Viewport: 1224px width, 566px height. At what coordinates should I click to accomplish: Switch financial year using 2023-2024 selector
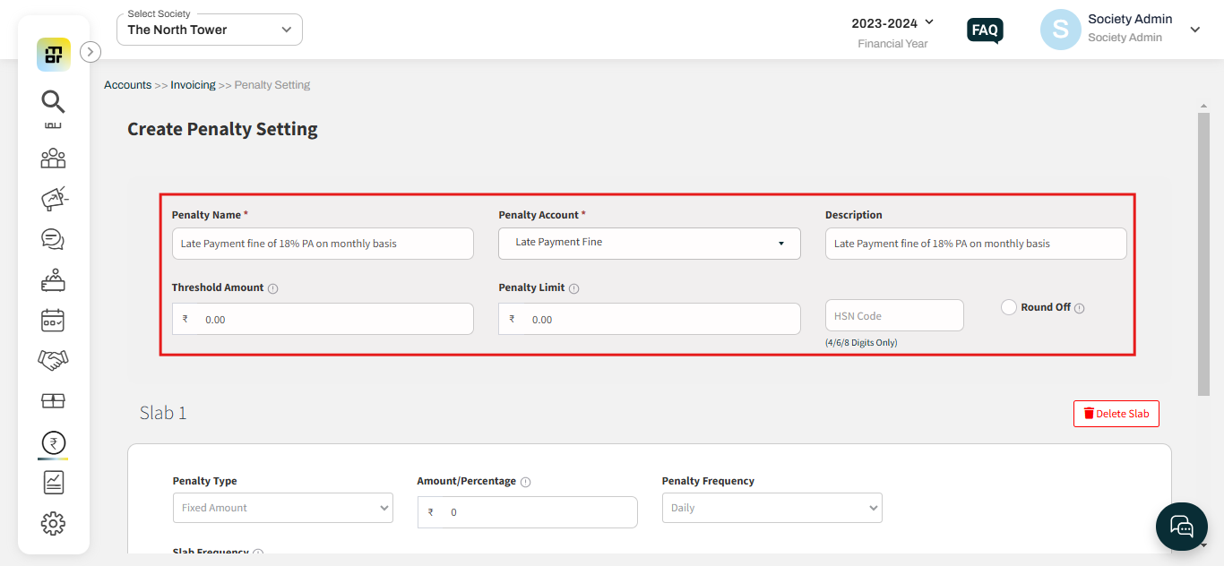pos(893,22)
